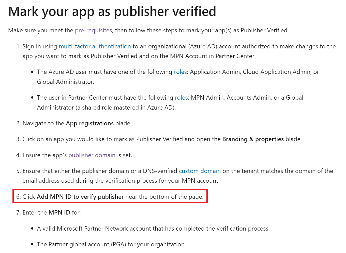Click the Partner global account bullet point

(111, 244)
